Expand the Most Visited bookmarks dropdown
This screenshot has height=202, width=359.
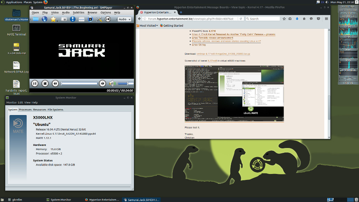pyautogui.click(x=147, y=26)
